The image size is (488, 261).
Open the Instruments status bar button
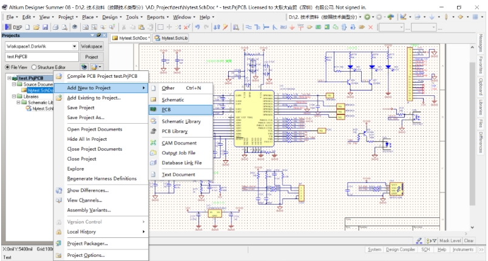[x=463, y=249]
